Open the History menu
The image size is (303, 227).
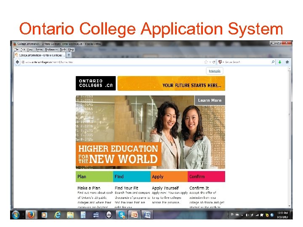point(39,50)
